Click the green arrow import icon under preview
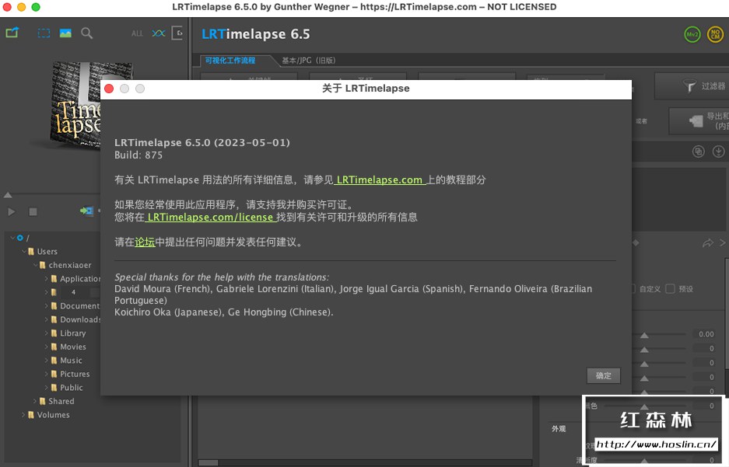The image size is (729, 467). pyautogui.click(x=86, y=211)
